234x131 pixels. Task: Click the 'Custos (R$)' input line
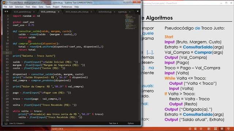click(x=39, y=68)
